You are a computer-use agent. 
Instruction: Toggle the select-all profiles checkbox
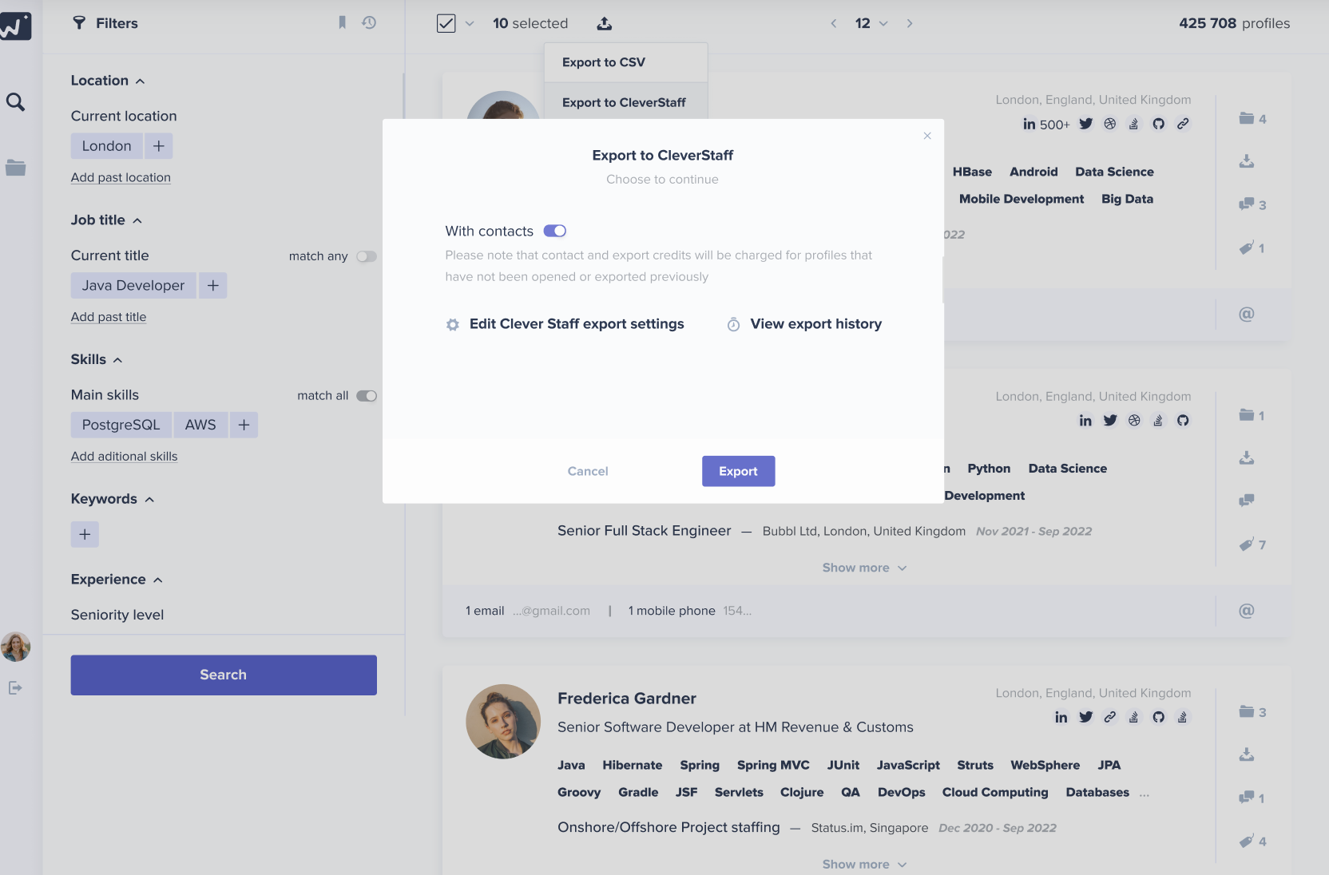[x=446, y=23]
